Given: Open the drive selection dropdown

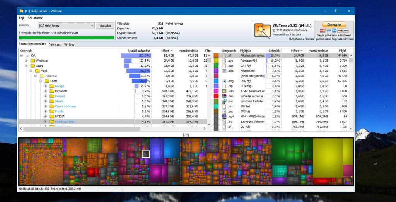Looking at the screenshot, I should coord(92,26).
